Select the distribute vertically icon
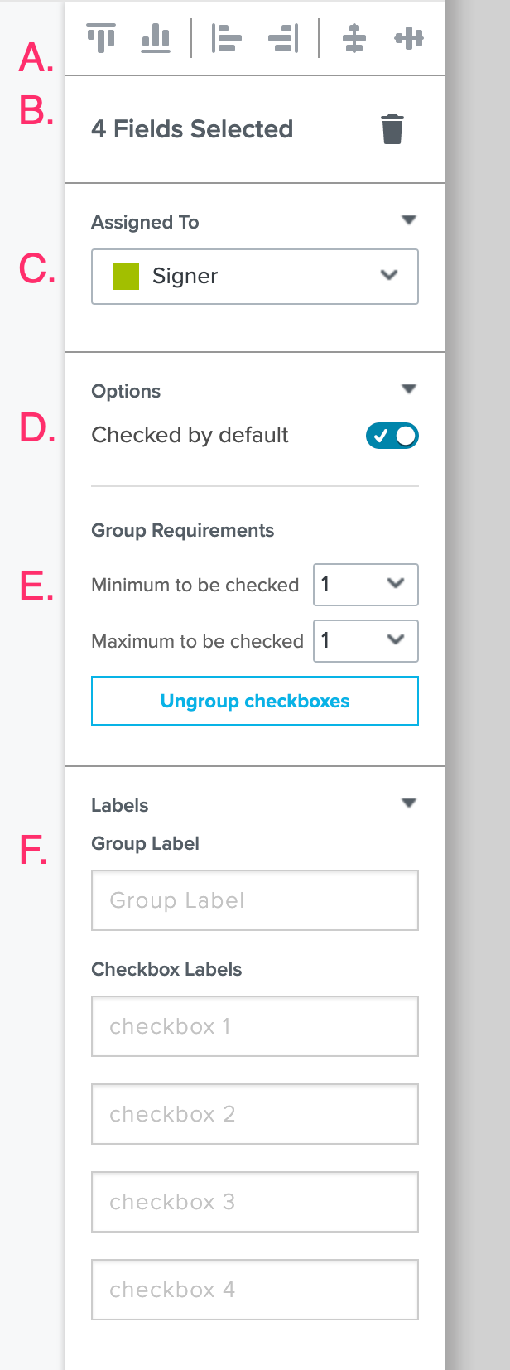 coord(354,37)
